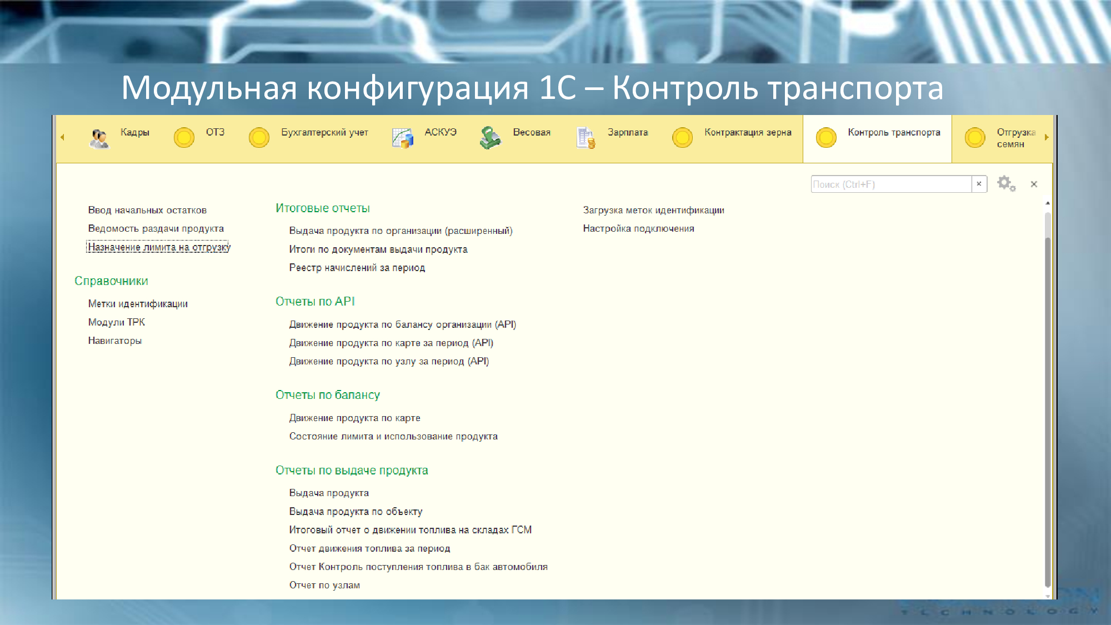Open Состояние лимита и использование продукта
The height and width of the screenshot is (625, 1111).
393,436
